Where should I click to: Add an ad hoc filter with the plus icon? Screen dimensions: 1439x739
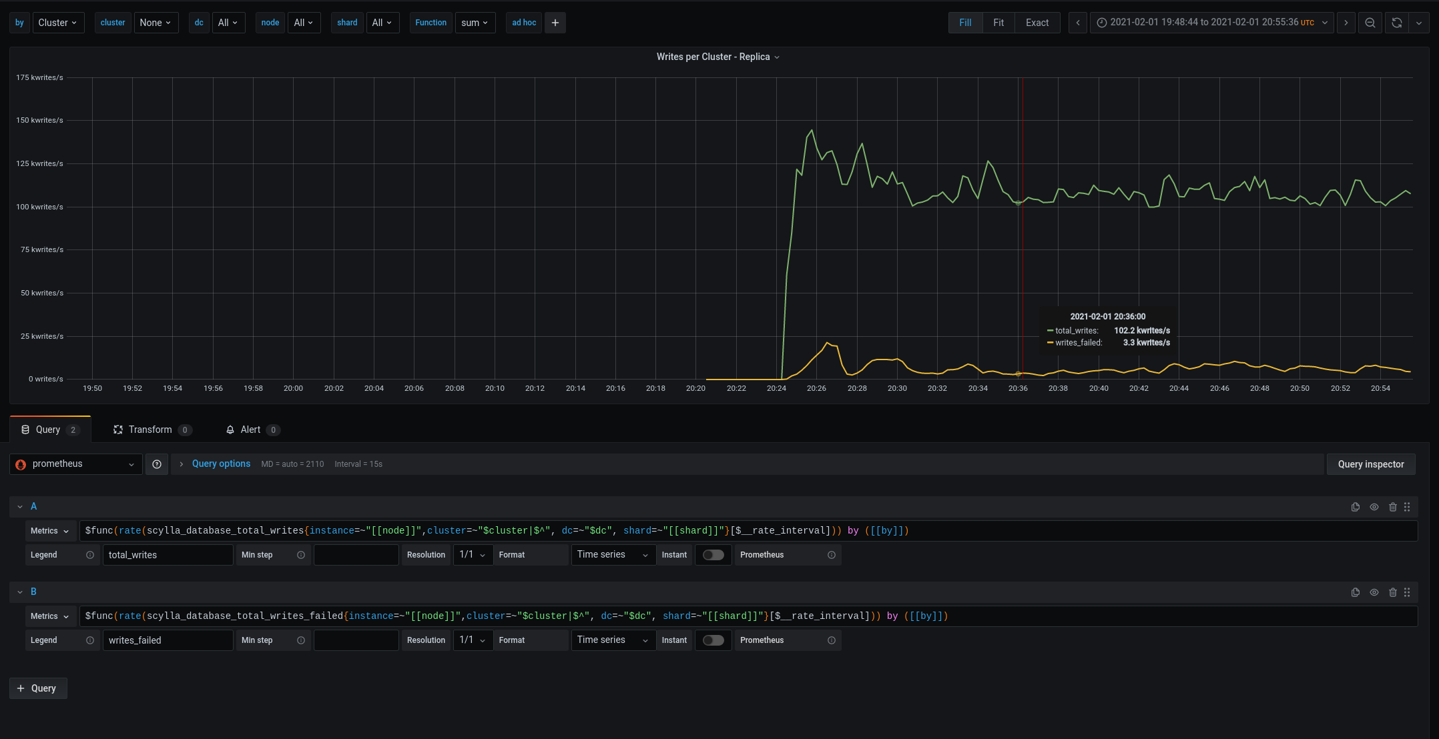click(555, 23)
